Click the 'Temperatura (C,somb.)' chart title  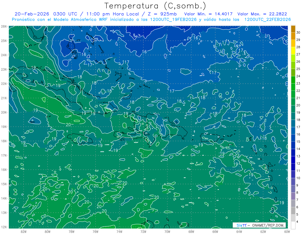[155, 6]
